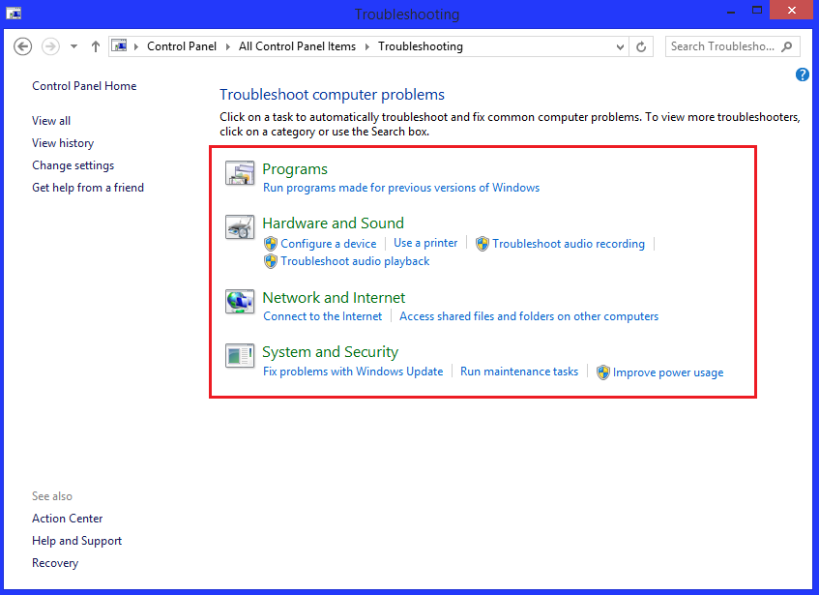The image size is (819, 595).
Task: Open View history in the sidebar
Action: pyautogui.click(x=62, y=142)
